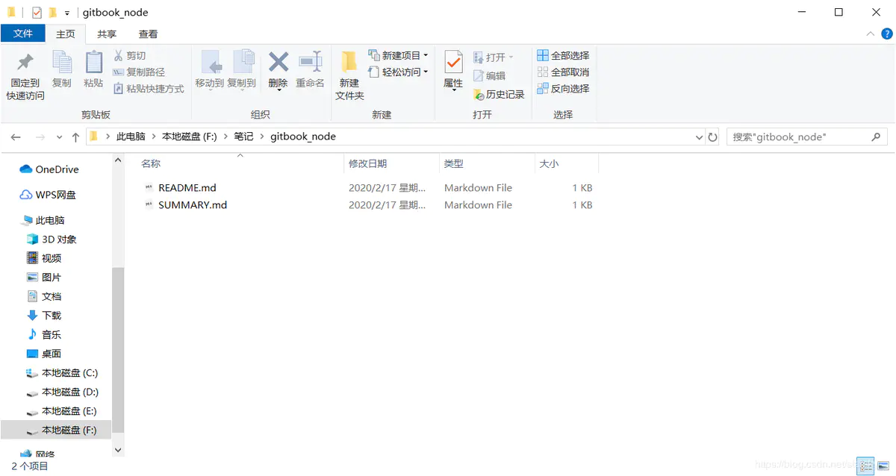Image resolution: width=896 pixels, height=476 pixels.
Task: Collapse the ribbon with the chevron
Action: point(870,34)
